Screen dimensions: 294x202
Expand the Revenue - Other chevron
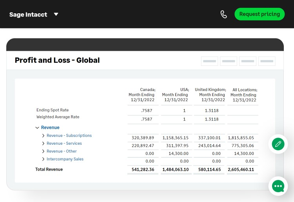(x=43, y=151)
